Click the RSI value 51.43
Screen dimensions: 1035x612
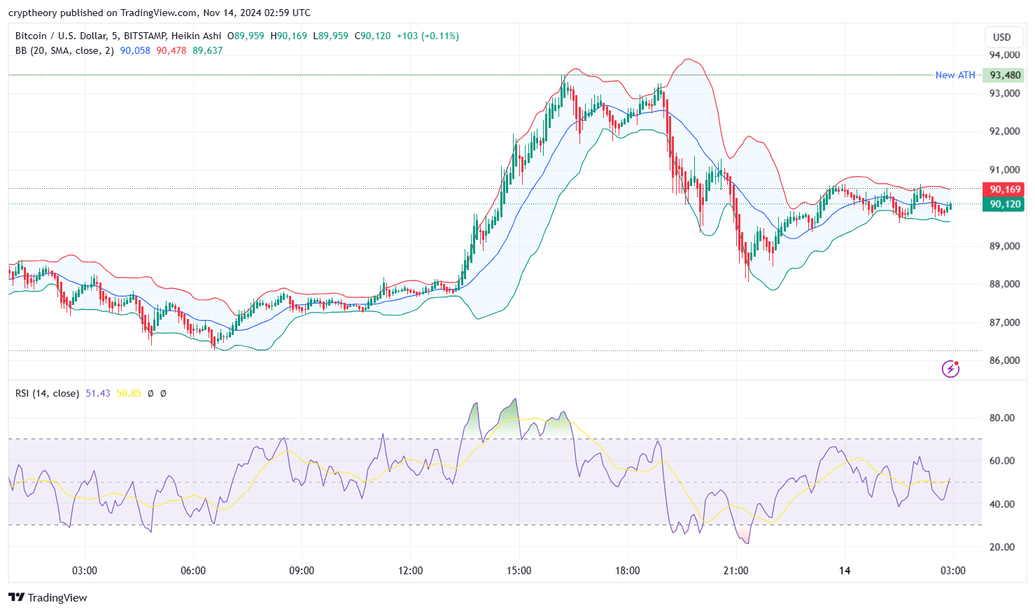98,393
